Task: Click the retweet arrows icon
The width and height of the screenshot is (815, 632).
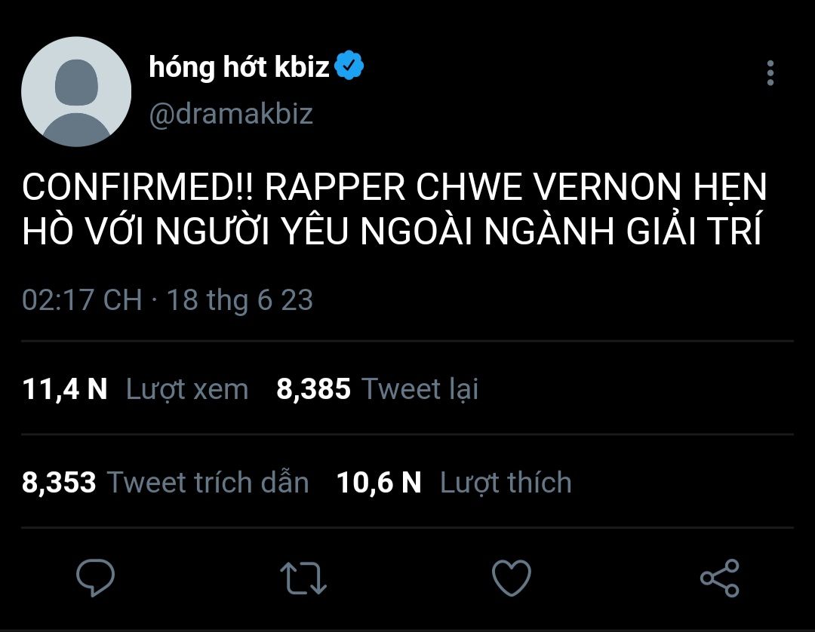Action: 303,578
